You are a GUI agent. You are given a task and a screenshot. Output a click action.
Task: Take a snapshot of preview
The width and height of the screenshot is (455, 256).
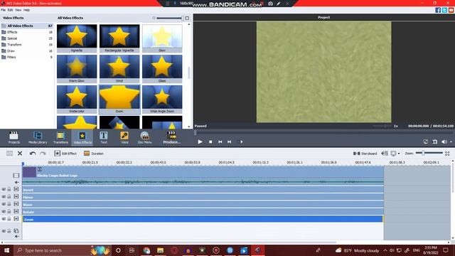(434, 142)
